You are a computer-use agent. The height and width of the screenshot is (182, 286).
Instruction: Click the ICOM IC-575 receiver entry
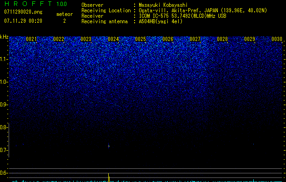182,16
